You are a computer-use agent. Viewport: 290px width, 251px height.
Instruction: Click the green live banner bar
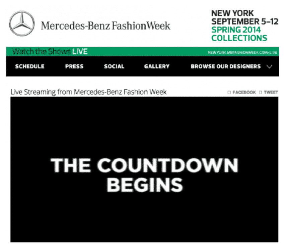(143, 52)
